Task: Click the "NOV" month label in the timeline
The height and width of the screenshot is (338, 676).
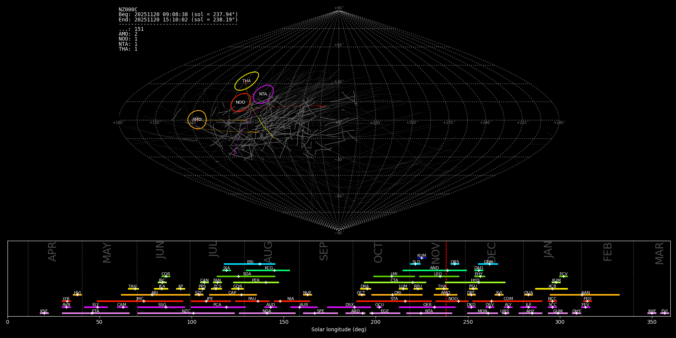Action: pyautogui.click(x=436, y=253)
